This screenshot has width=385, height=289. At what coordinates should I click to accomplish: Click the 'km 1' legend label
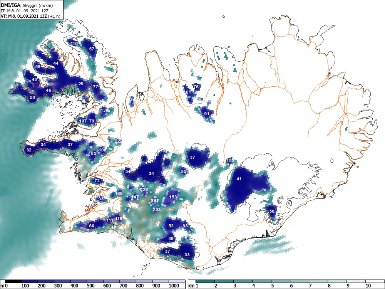[x=194, y=286]
